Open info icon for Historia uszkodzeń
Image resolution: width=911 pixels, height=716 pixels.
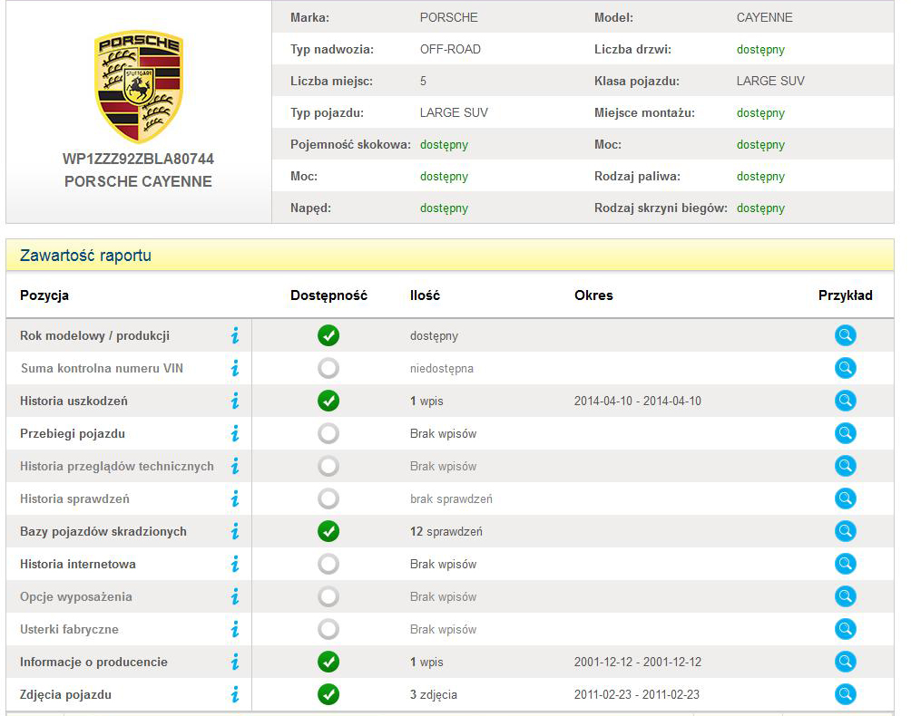click(235, 401)
